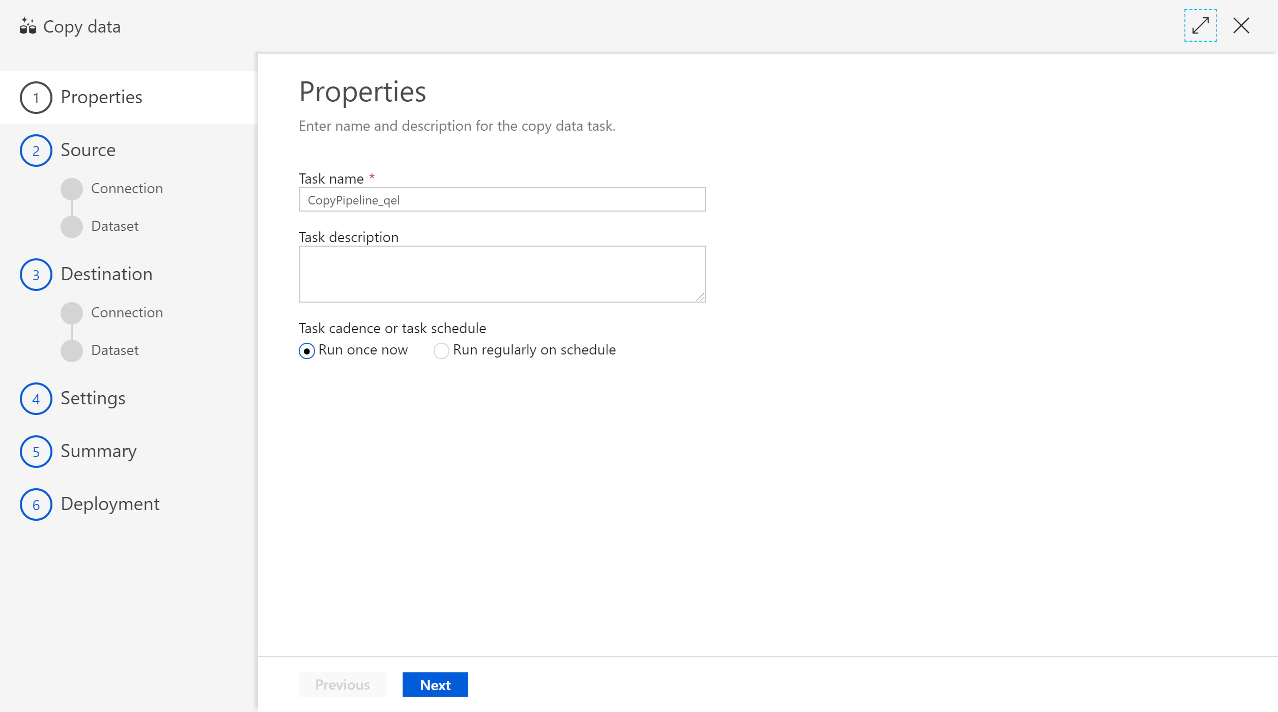Choose Run once now option
The width and height of the screenshot is (1278, 712).
307,351
